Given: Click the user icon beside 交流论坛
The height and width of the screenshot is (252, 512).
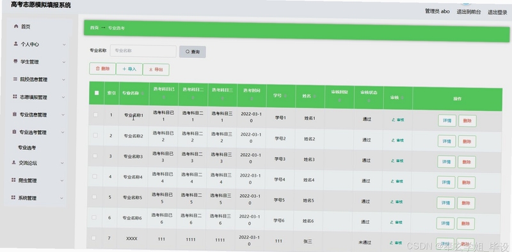Looking at the screenshot, I should coord(13,162).
